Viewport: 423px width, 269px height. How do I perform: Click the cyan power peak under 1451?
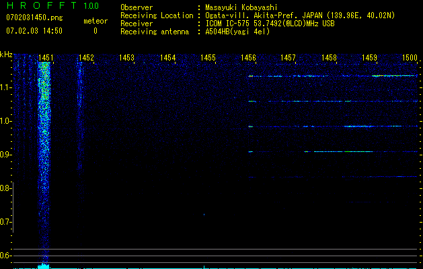44,266
